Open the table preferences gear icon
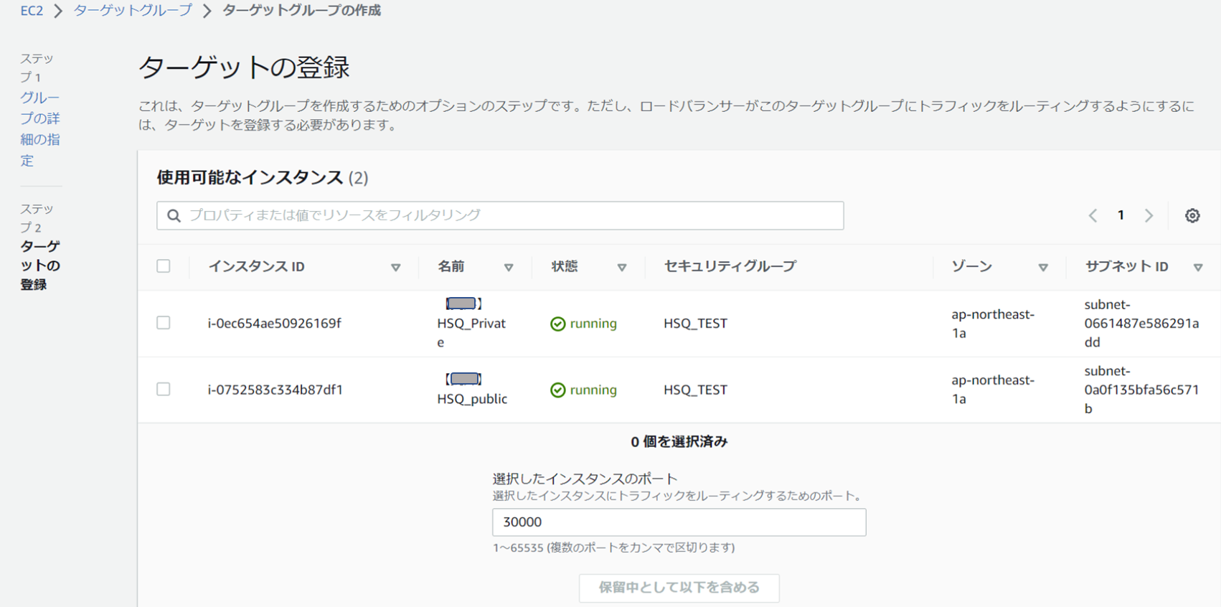Viewport: 1221px width, 607px height. (x=1192, y=215)
